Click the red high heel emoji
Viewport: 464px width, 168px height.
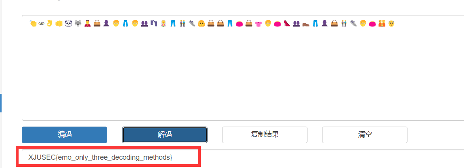(287, 23)
